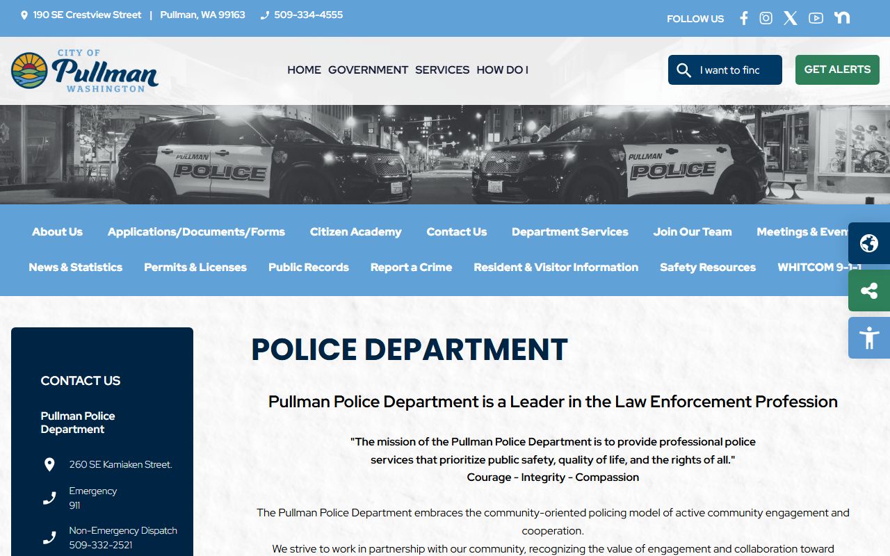Open Join Our Team nav item
890x556 pixels.
click(x=692, y=231)
